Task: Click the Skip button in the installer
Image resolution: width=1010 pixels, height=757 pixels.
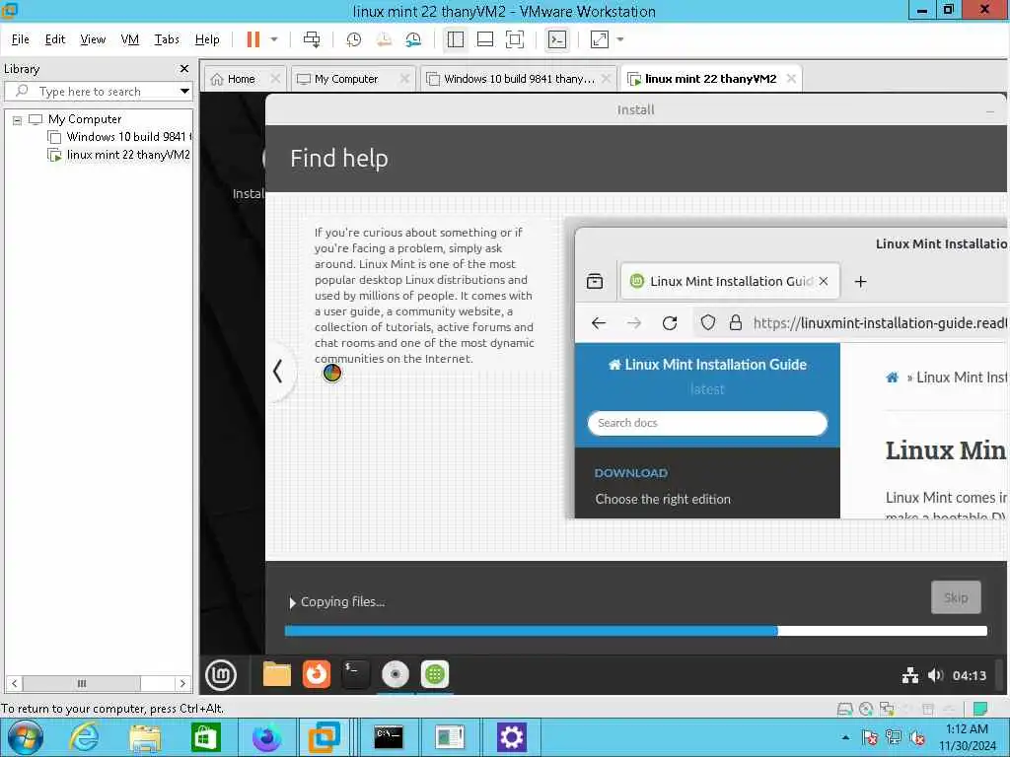Action: [x=956, y=597]
